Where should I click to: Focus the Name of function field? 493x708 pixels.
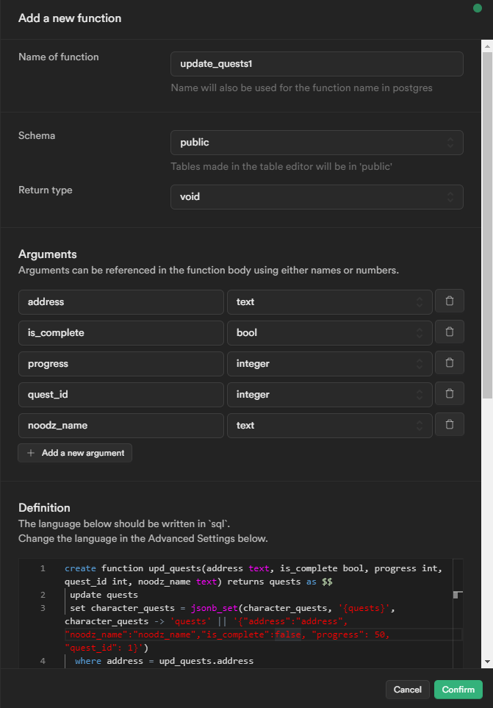click(317, 64)
